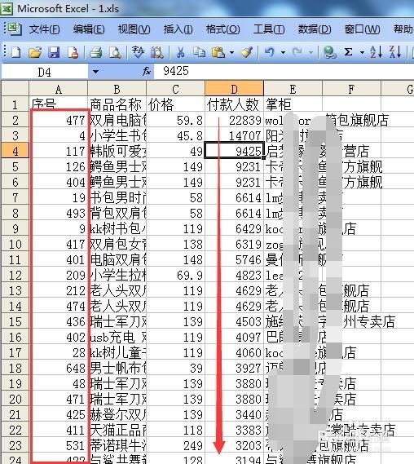Select column A header
This screenshot has width=414, height=464.
(x=58, y=89)
